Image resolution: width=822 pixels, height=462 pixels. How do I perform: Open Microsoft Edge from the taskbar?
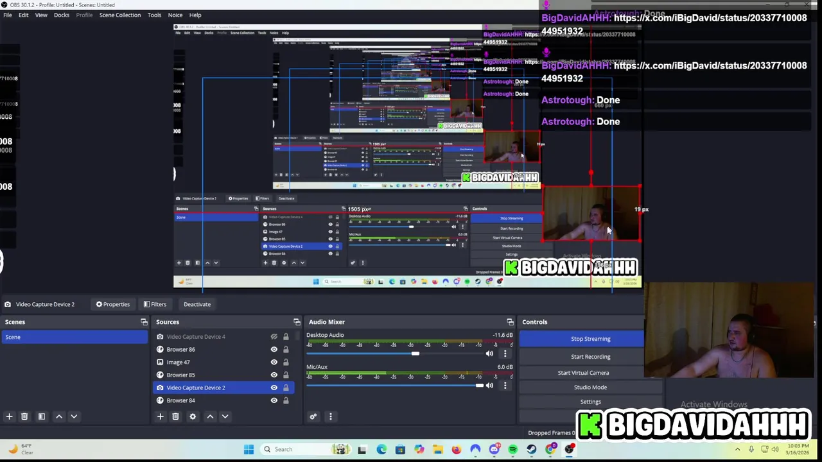point(381,449)
